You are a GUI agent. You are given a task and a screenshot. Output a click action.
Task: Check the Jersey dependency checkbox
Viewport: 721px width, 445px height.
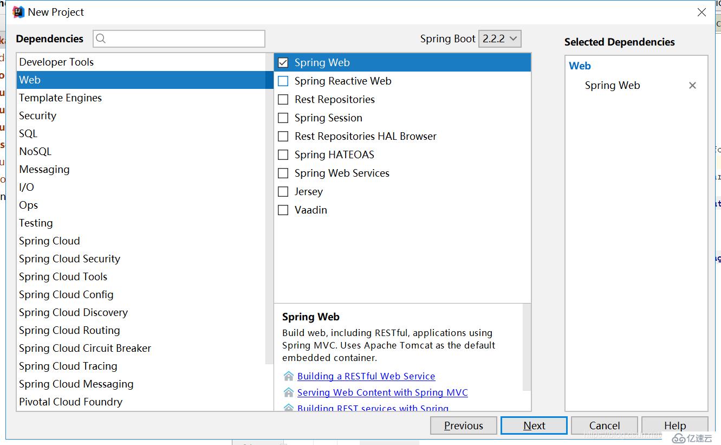point(283,192)
